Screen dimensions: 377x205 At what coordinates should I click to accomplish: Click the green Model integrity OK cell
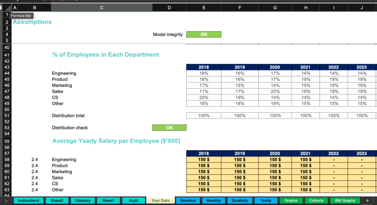204,35
